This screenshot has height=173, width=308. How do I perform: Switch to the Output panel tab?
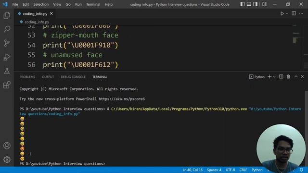(48, 77)
